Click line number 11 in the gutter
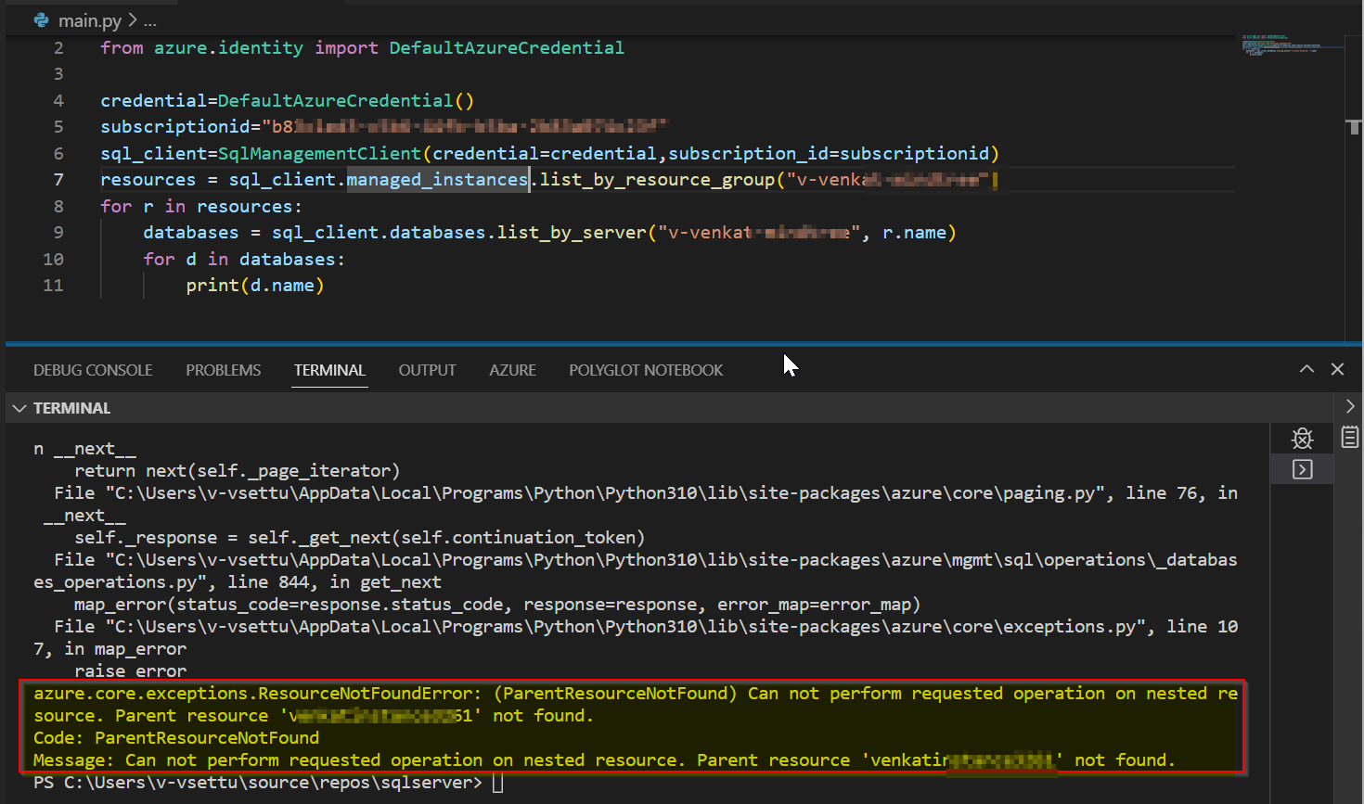 click(54, 286)
